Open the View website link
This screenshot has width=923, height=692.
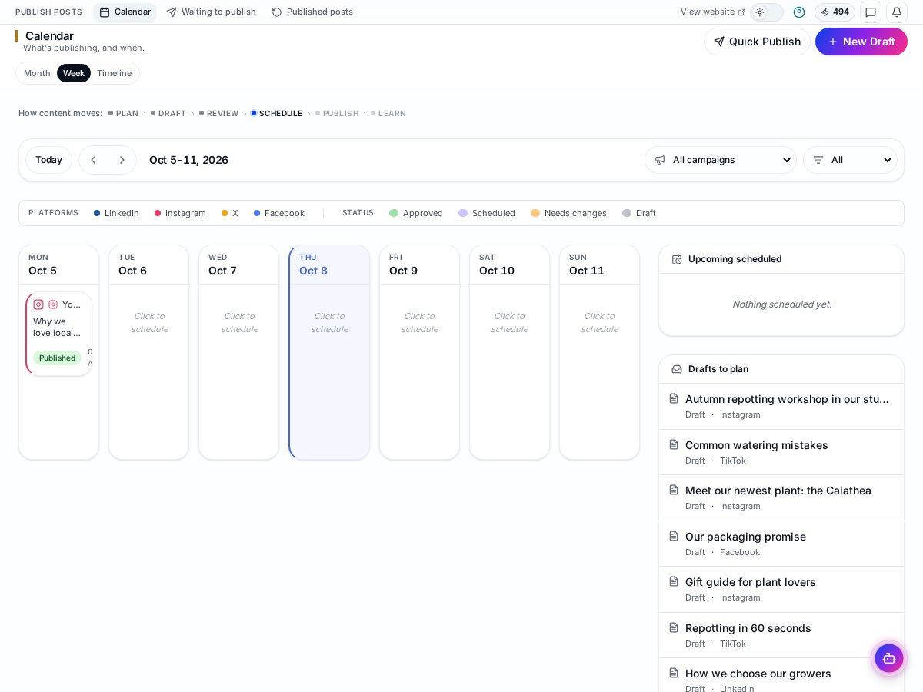click(712, 12)
